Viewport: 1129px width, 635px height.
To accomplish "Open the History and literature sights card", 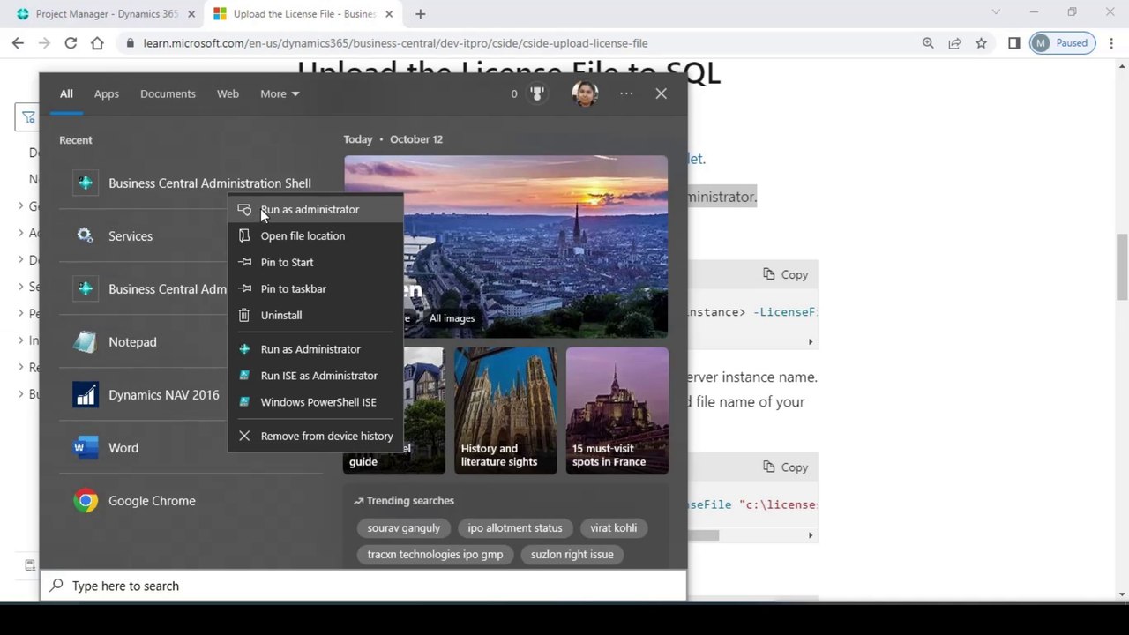I will [505, 411].
